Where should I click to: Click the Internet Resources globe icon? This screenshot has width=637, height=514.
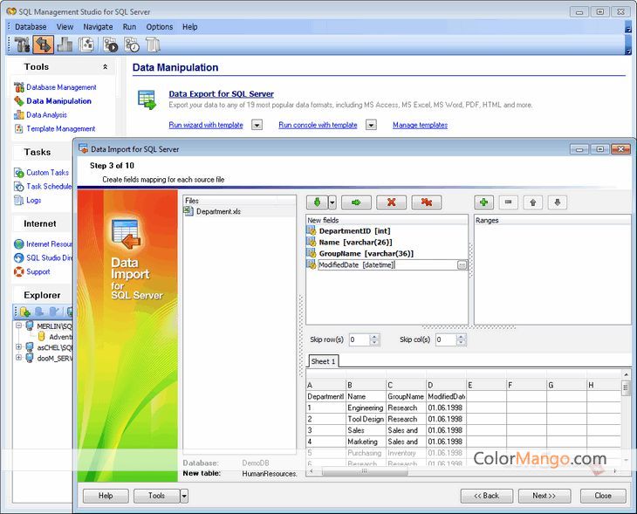[18, 243]
